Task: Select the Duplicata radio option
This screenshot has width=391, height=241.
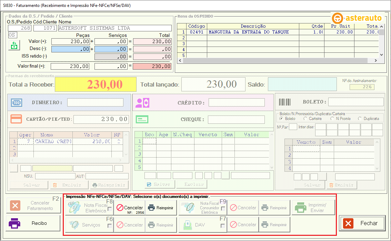Action: [360, 119]
